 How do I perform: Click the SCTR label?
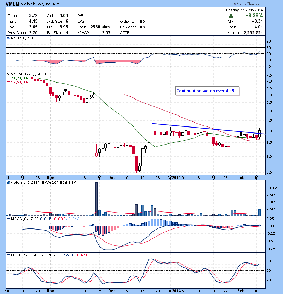[x=125, y=33]
